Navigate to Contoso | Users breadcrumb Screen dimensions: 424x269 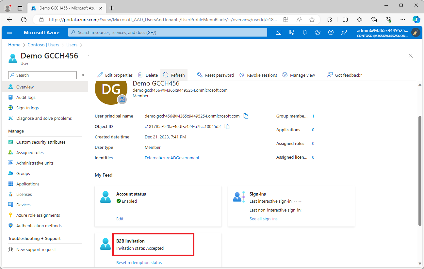(x=43, y=45)
